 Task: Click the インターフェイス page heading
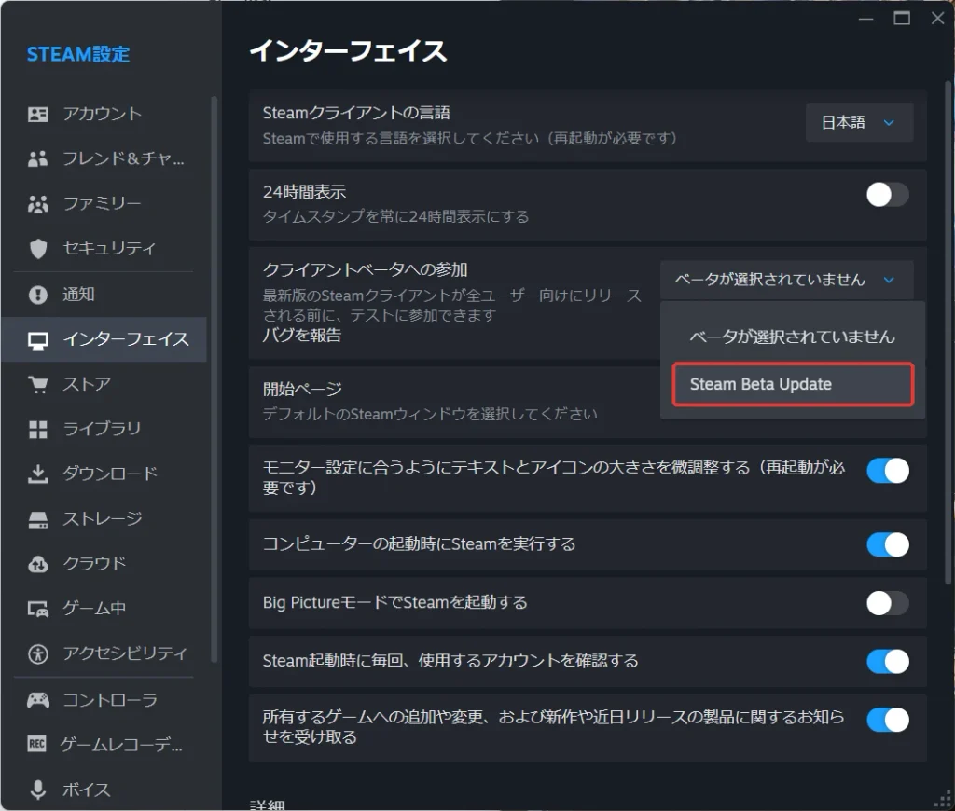(348, 50)
